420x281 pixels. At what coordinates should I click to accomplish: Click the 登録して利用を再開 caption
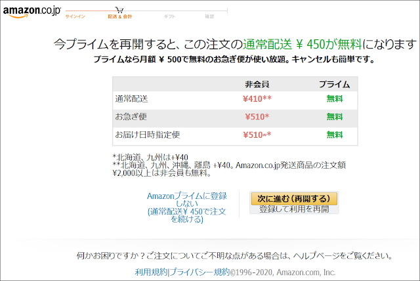tap(294, 209)
